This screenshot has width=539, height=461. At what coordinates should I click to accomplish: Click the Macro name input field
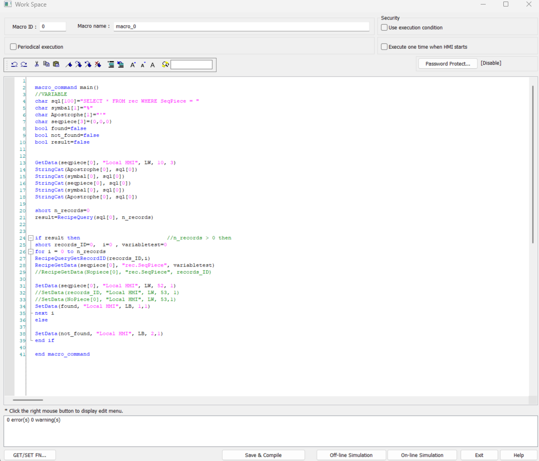tap(241, 27)
